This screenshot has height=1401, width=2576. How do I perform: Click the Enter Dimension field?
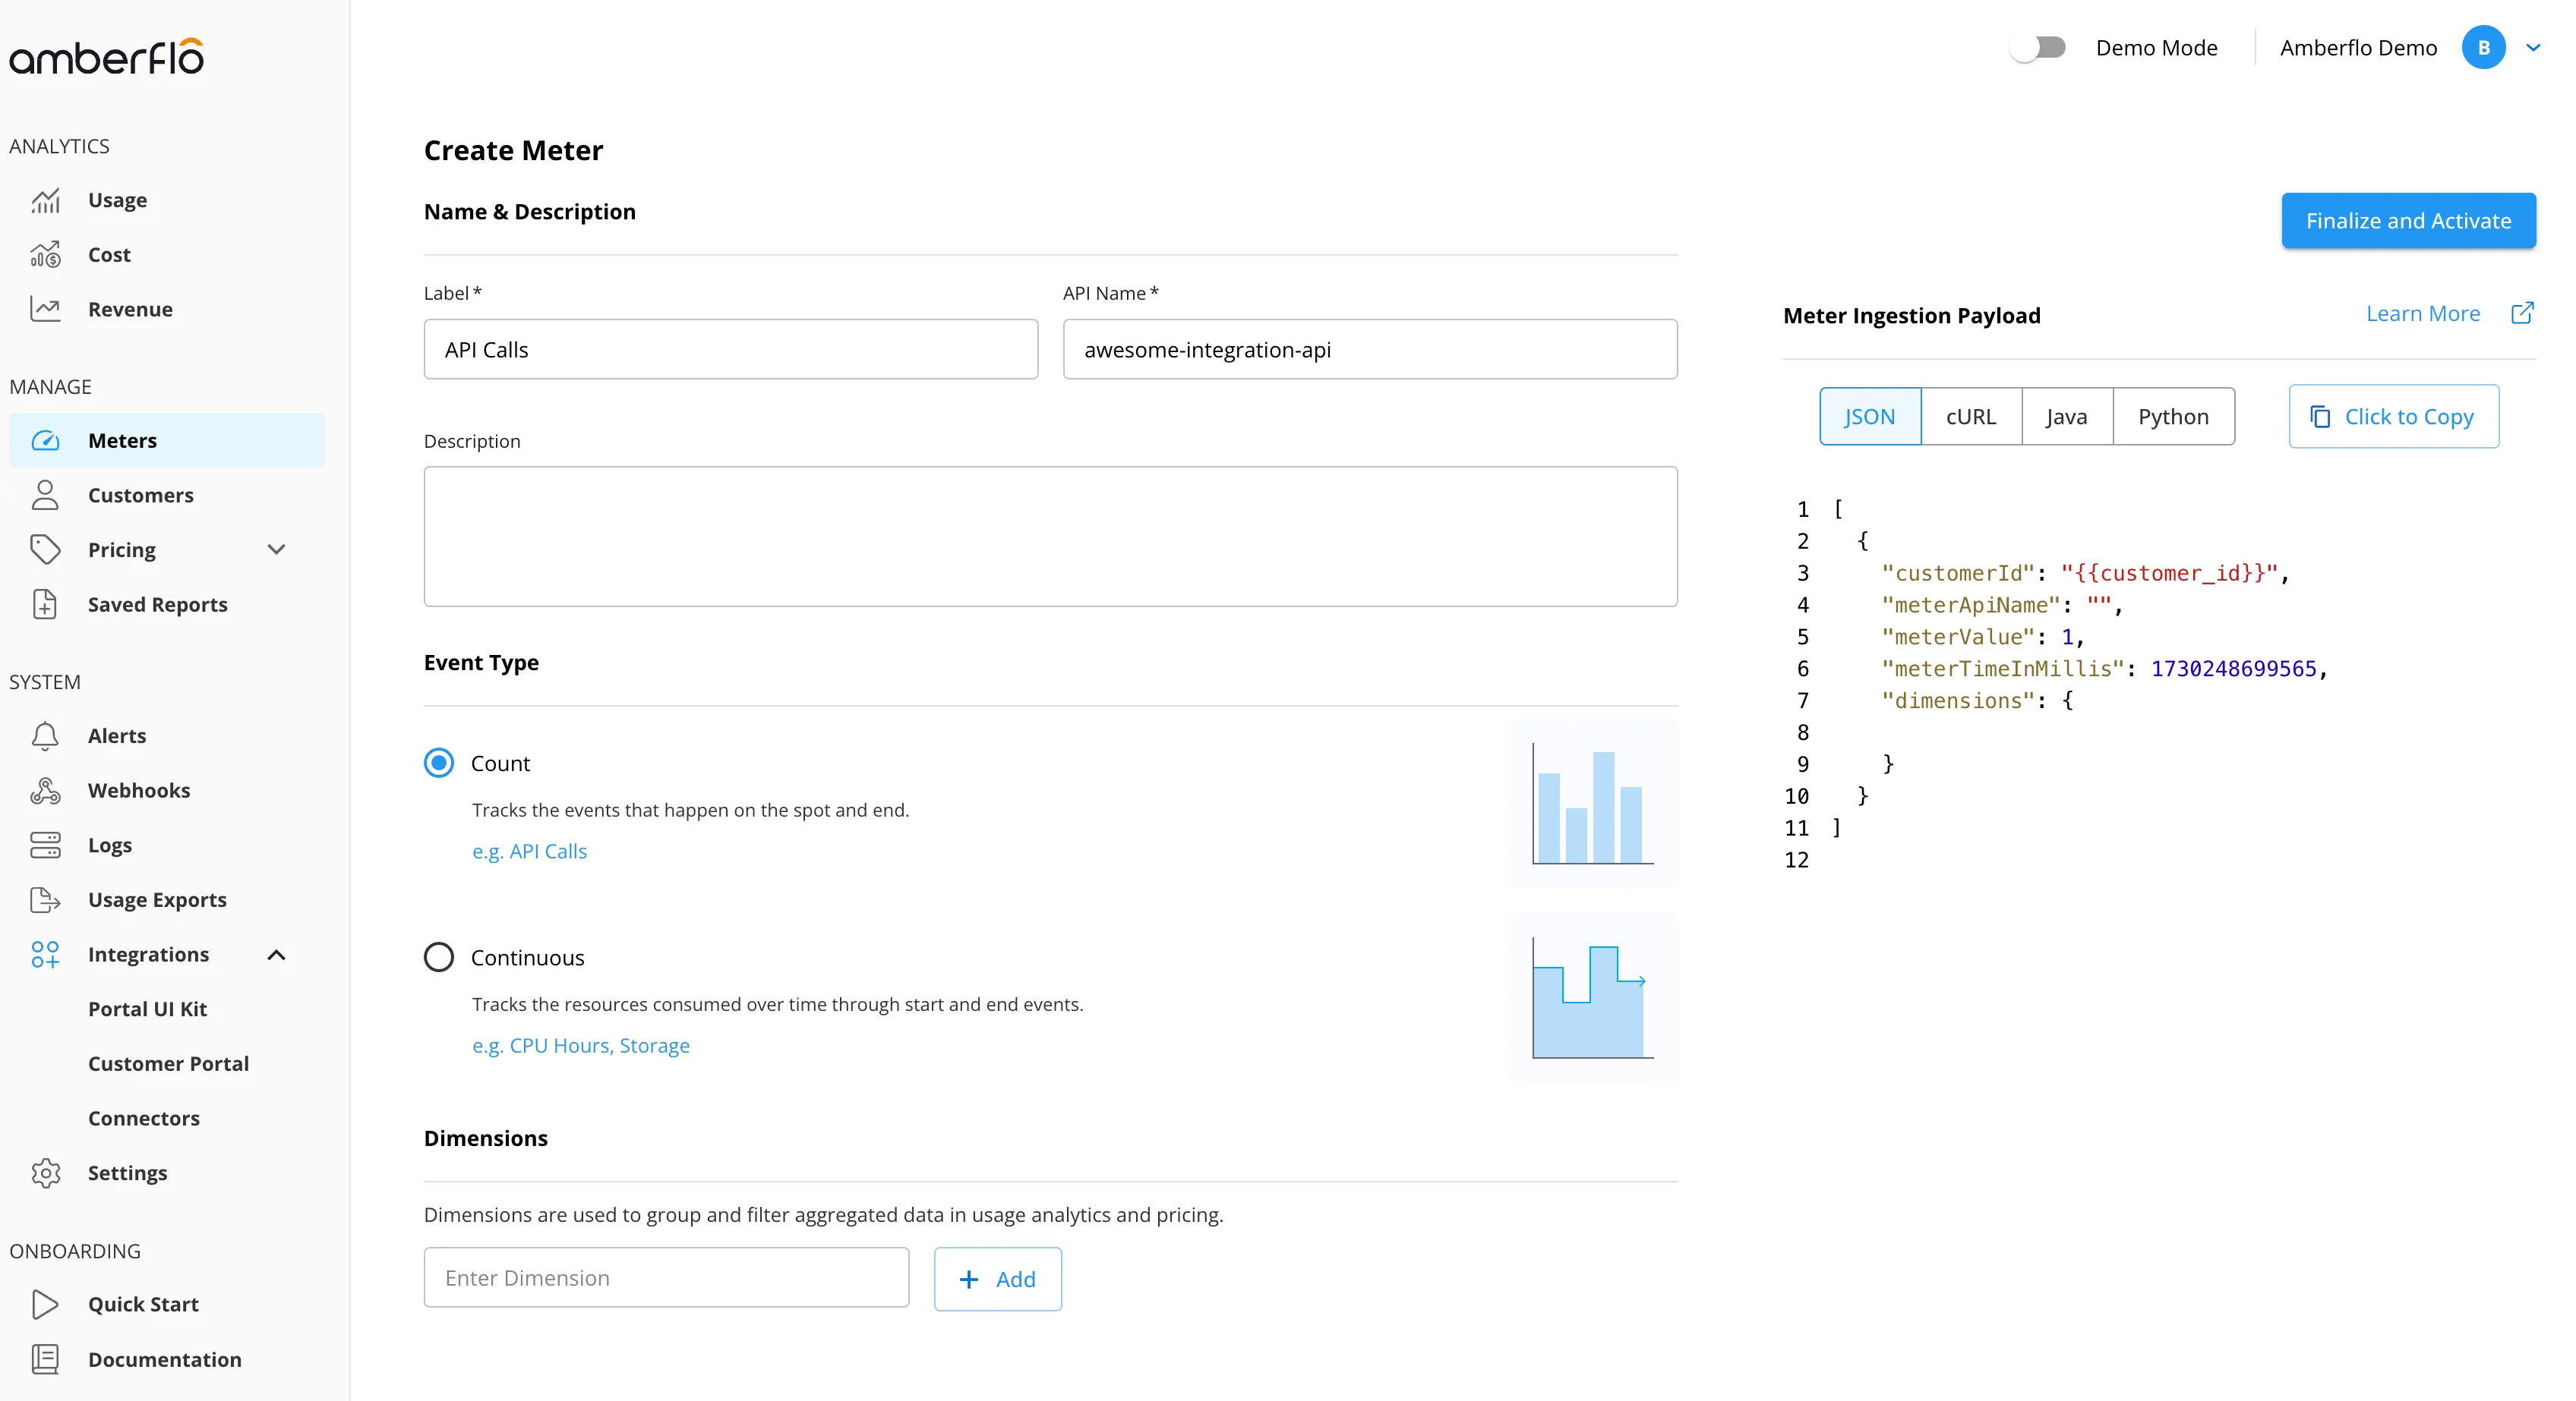pyautogui.click(x=667, y=1278)
